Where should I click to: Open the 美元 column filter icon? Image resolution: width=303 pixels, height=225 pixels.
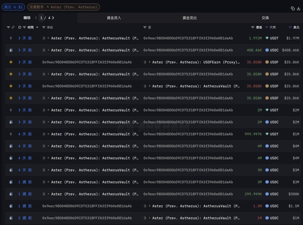click(x=290, y=27)
